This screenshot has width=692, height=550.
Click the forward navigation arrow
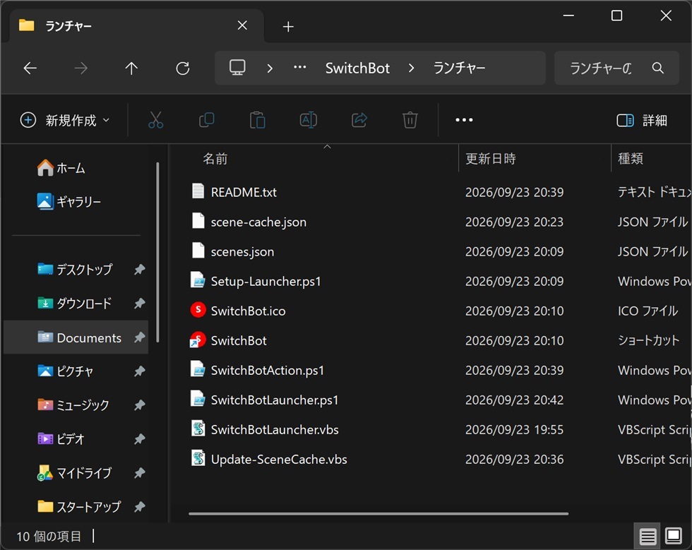point(80,68)
